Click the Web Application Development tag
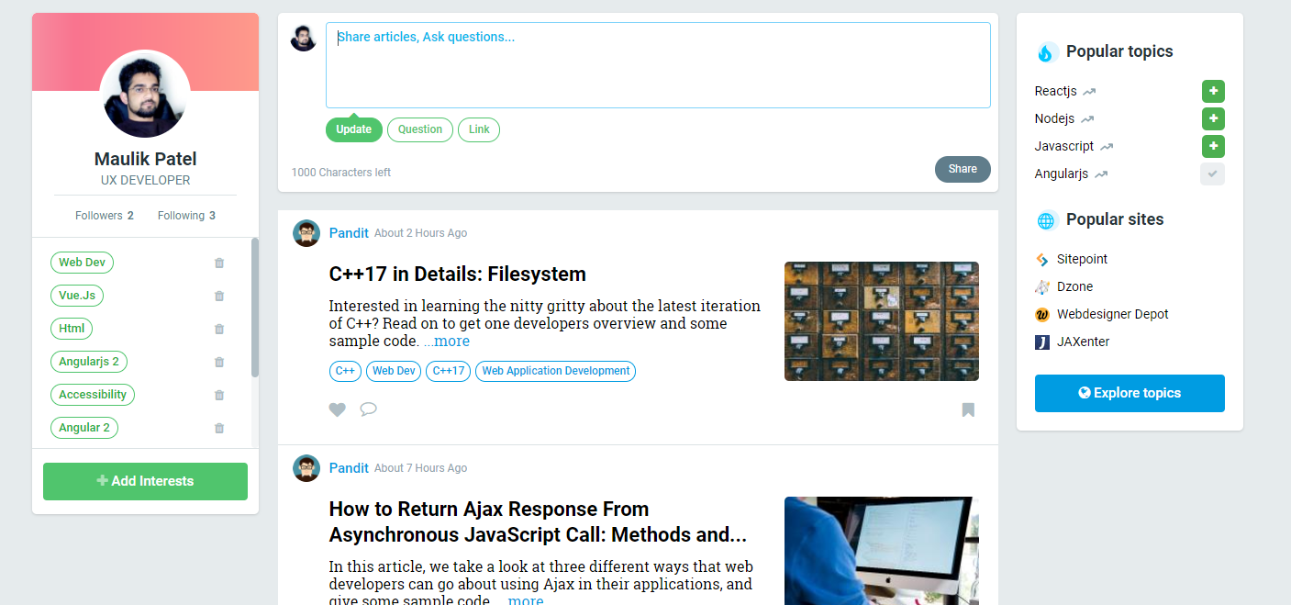This screenshot has width=1291, height=605. click(x=555, y=371)
